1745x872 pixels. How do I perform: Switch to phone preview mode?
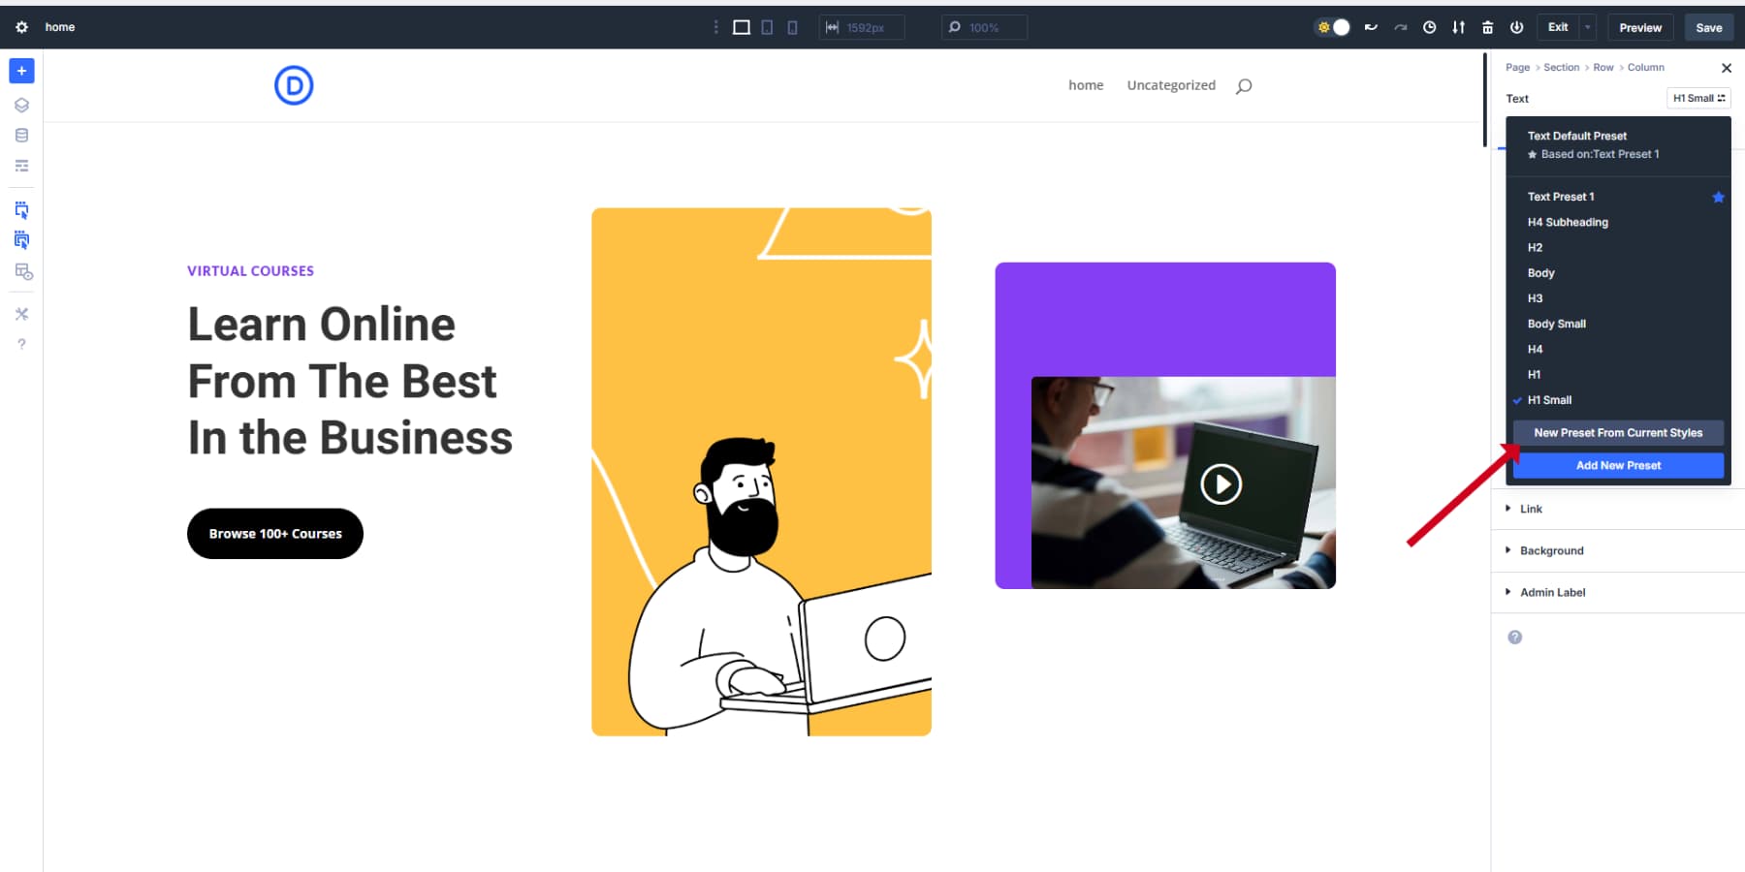pos(792,26)
